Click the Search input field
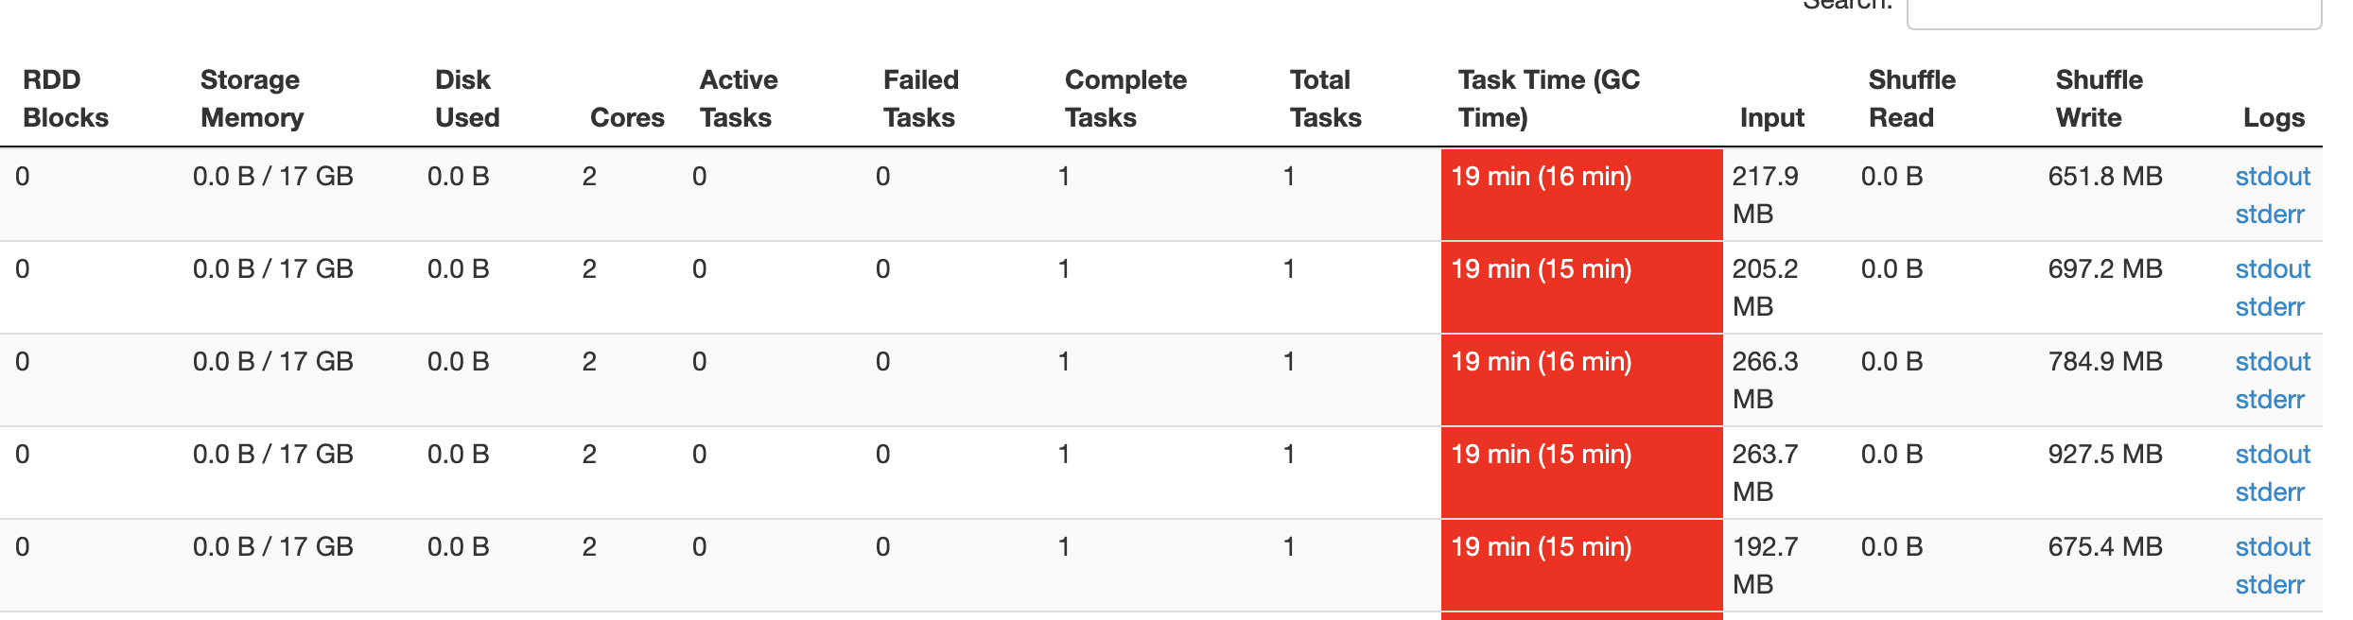 pyautogui.click(x=2113, y=12)
